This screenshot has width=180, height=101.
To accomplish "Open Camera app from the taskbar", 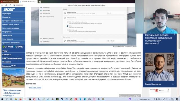I will pos(89,99).
